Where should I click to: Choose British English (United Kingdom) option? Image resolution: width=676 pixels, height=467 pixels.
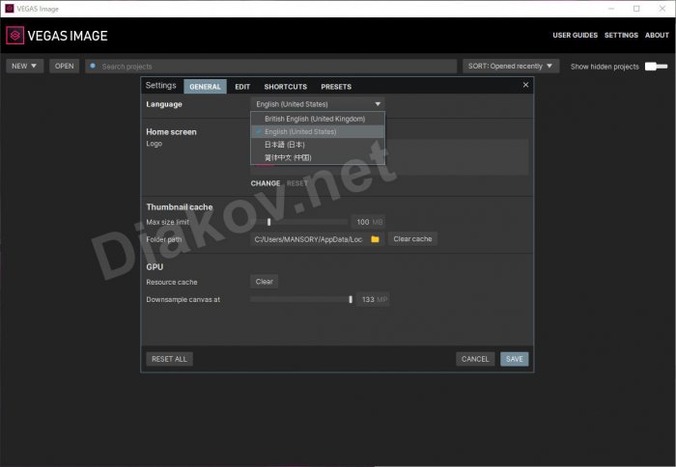(318, 119)
